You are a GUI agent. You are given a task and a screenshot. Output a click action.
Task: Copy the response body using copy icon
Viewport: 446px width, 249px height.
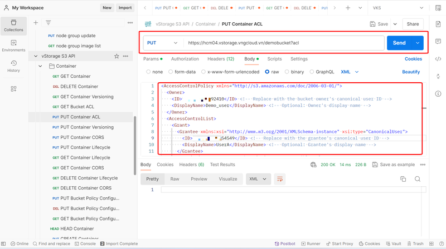click(403, 179)
